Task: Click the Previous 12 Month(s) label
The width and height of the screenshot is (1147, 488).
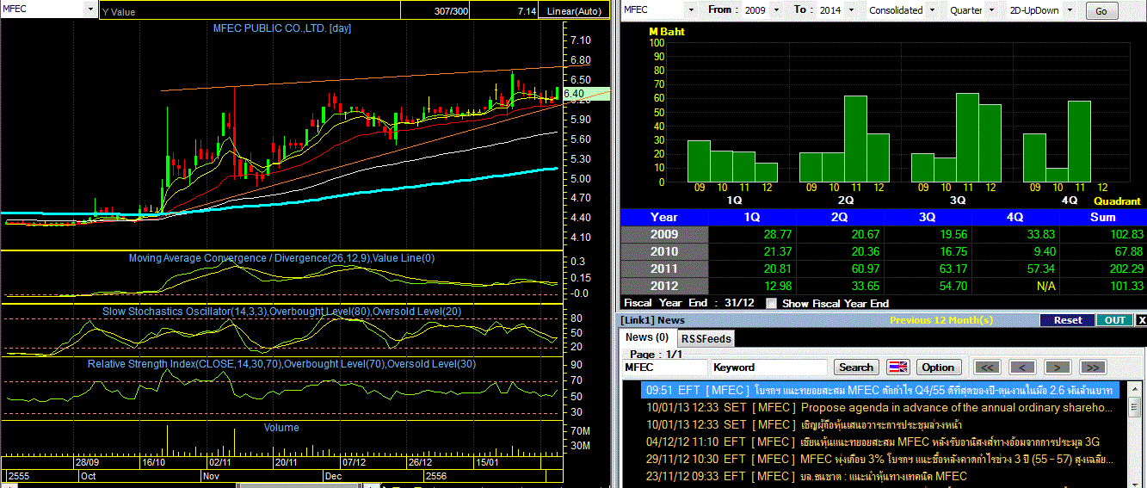Action: pos(940,320)
